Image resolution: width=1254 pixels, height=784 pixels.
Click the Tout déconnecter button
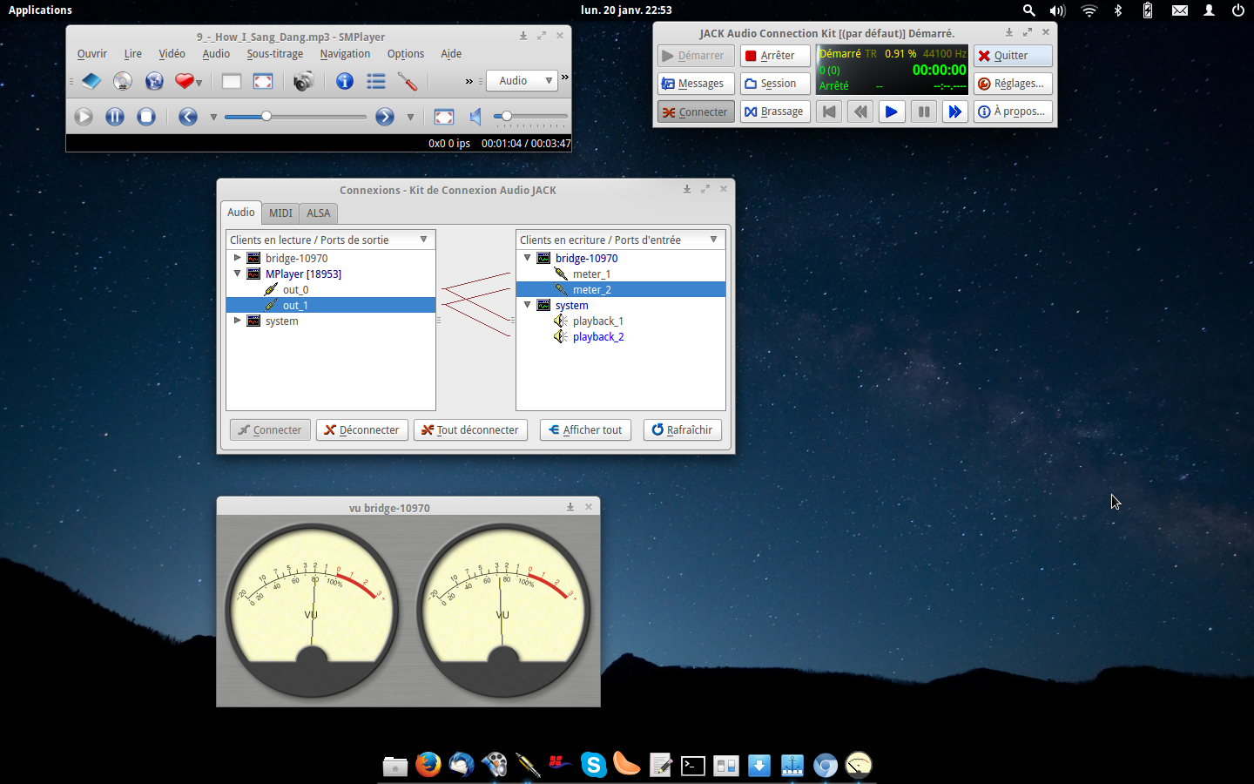pyautogui.click(x=470, y=430)
